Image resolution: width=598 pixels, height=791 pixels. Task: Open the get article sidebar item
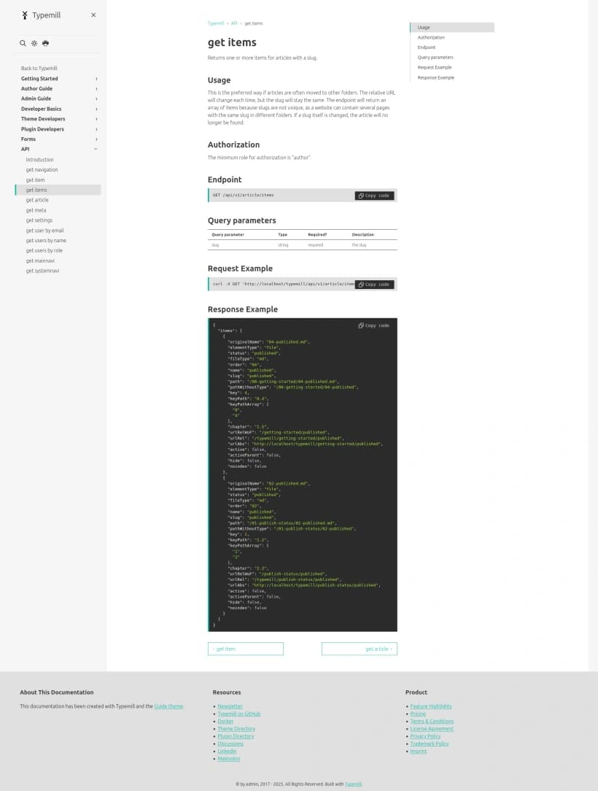coord(37,200)
